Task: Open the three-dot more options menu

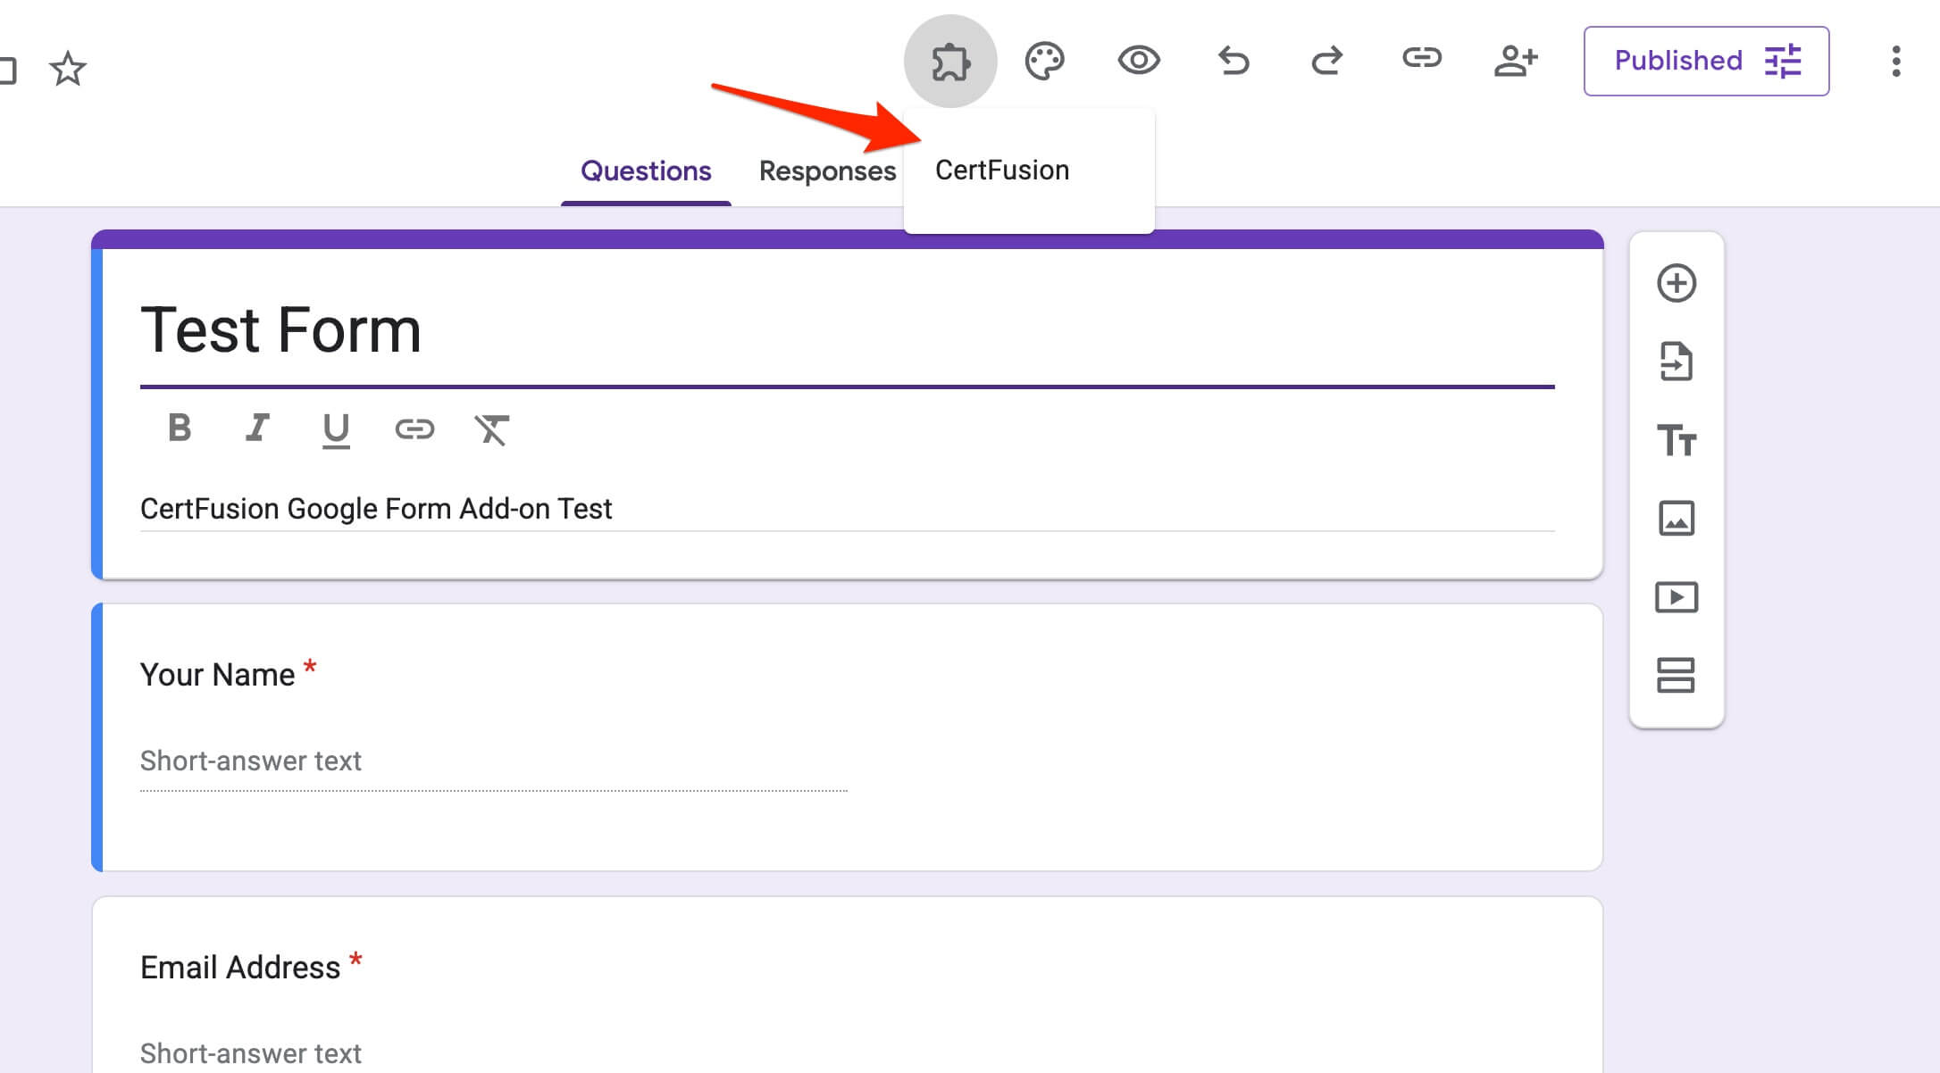Action: tap(1895, 62)
